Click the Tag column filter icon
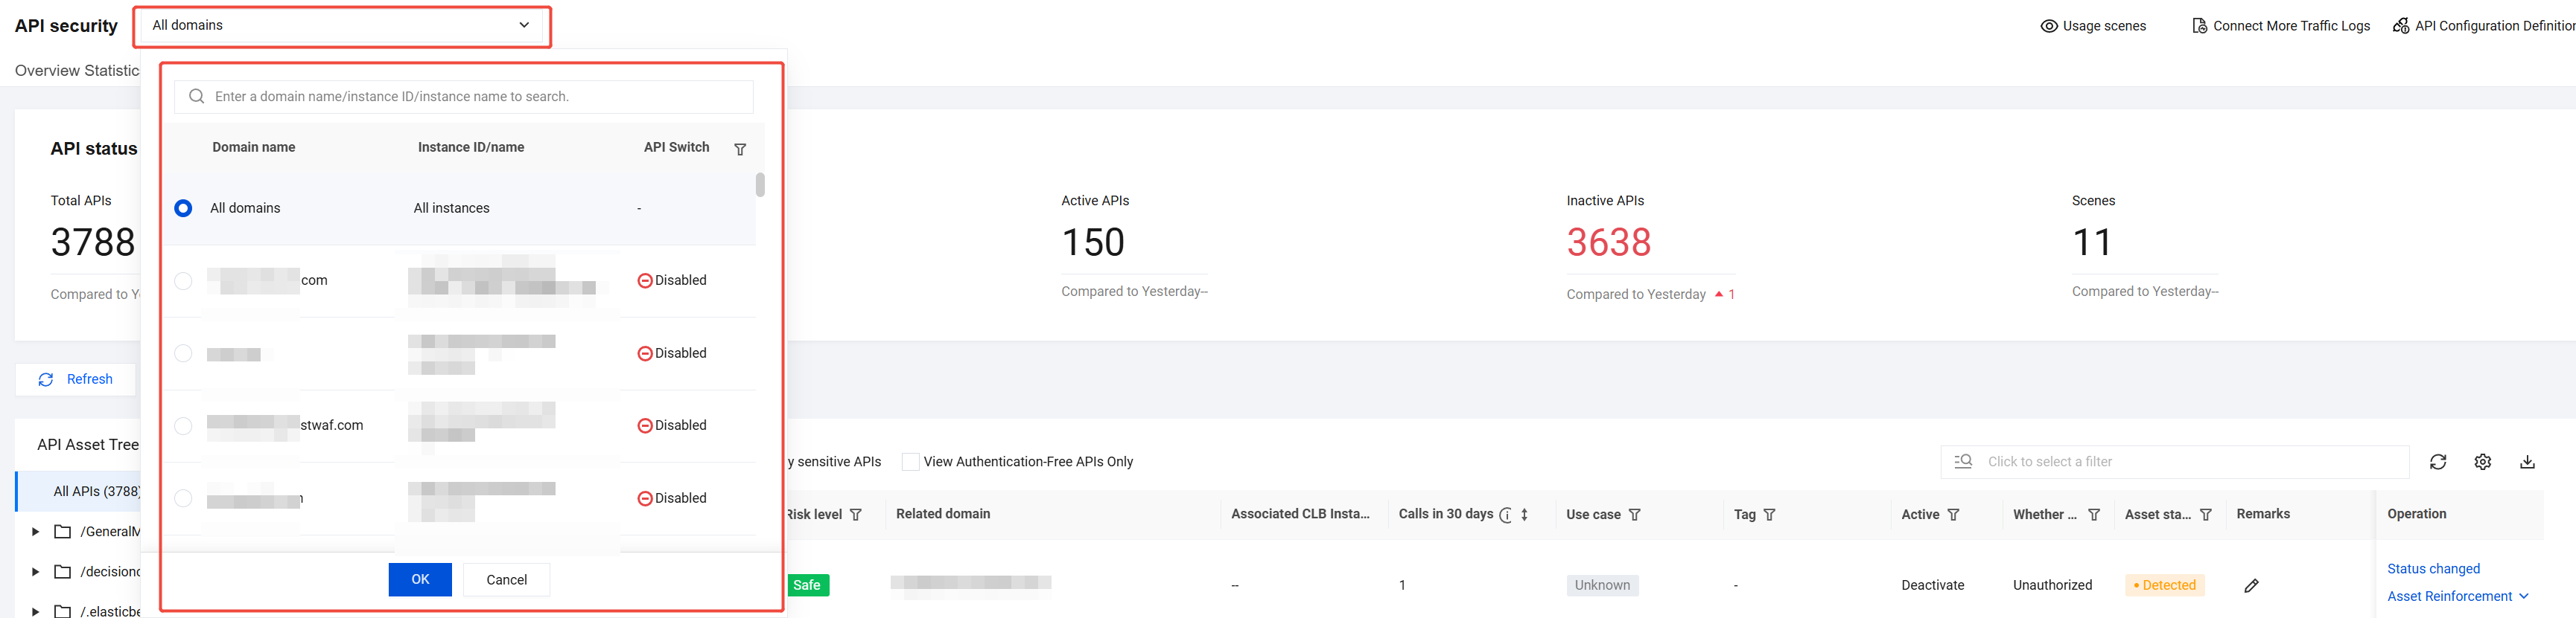Image resolution: width=2576 pixels, height=618 pixels. click(1770, 514)
